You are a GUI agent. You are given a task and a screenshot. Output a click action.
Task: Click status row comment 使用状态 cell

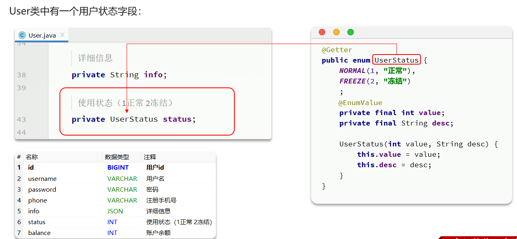(x=179, y=222)
